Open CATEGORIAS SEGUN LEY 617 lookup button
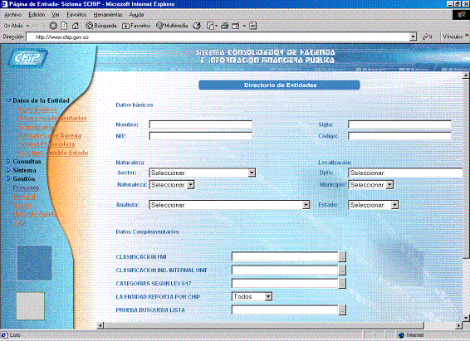The image size is (470, 341). [x=342, y=283]
